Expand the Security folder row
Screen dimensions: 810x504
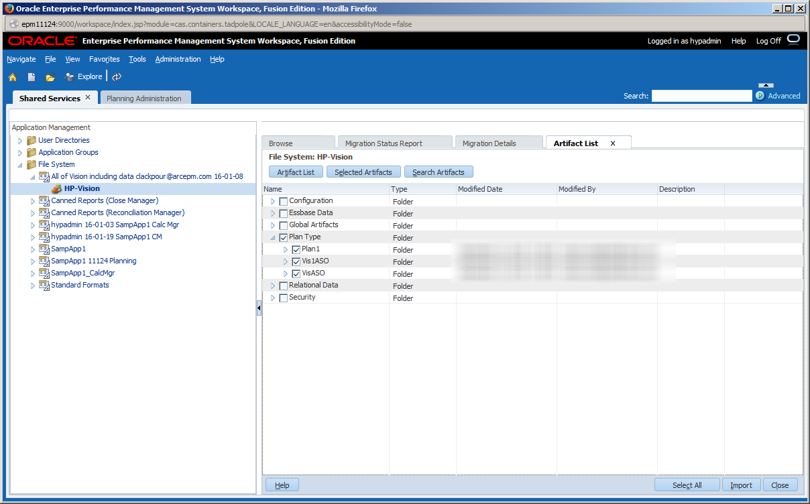[273, 298]
